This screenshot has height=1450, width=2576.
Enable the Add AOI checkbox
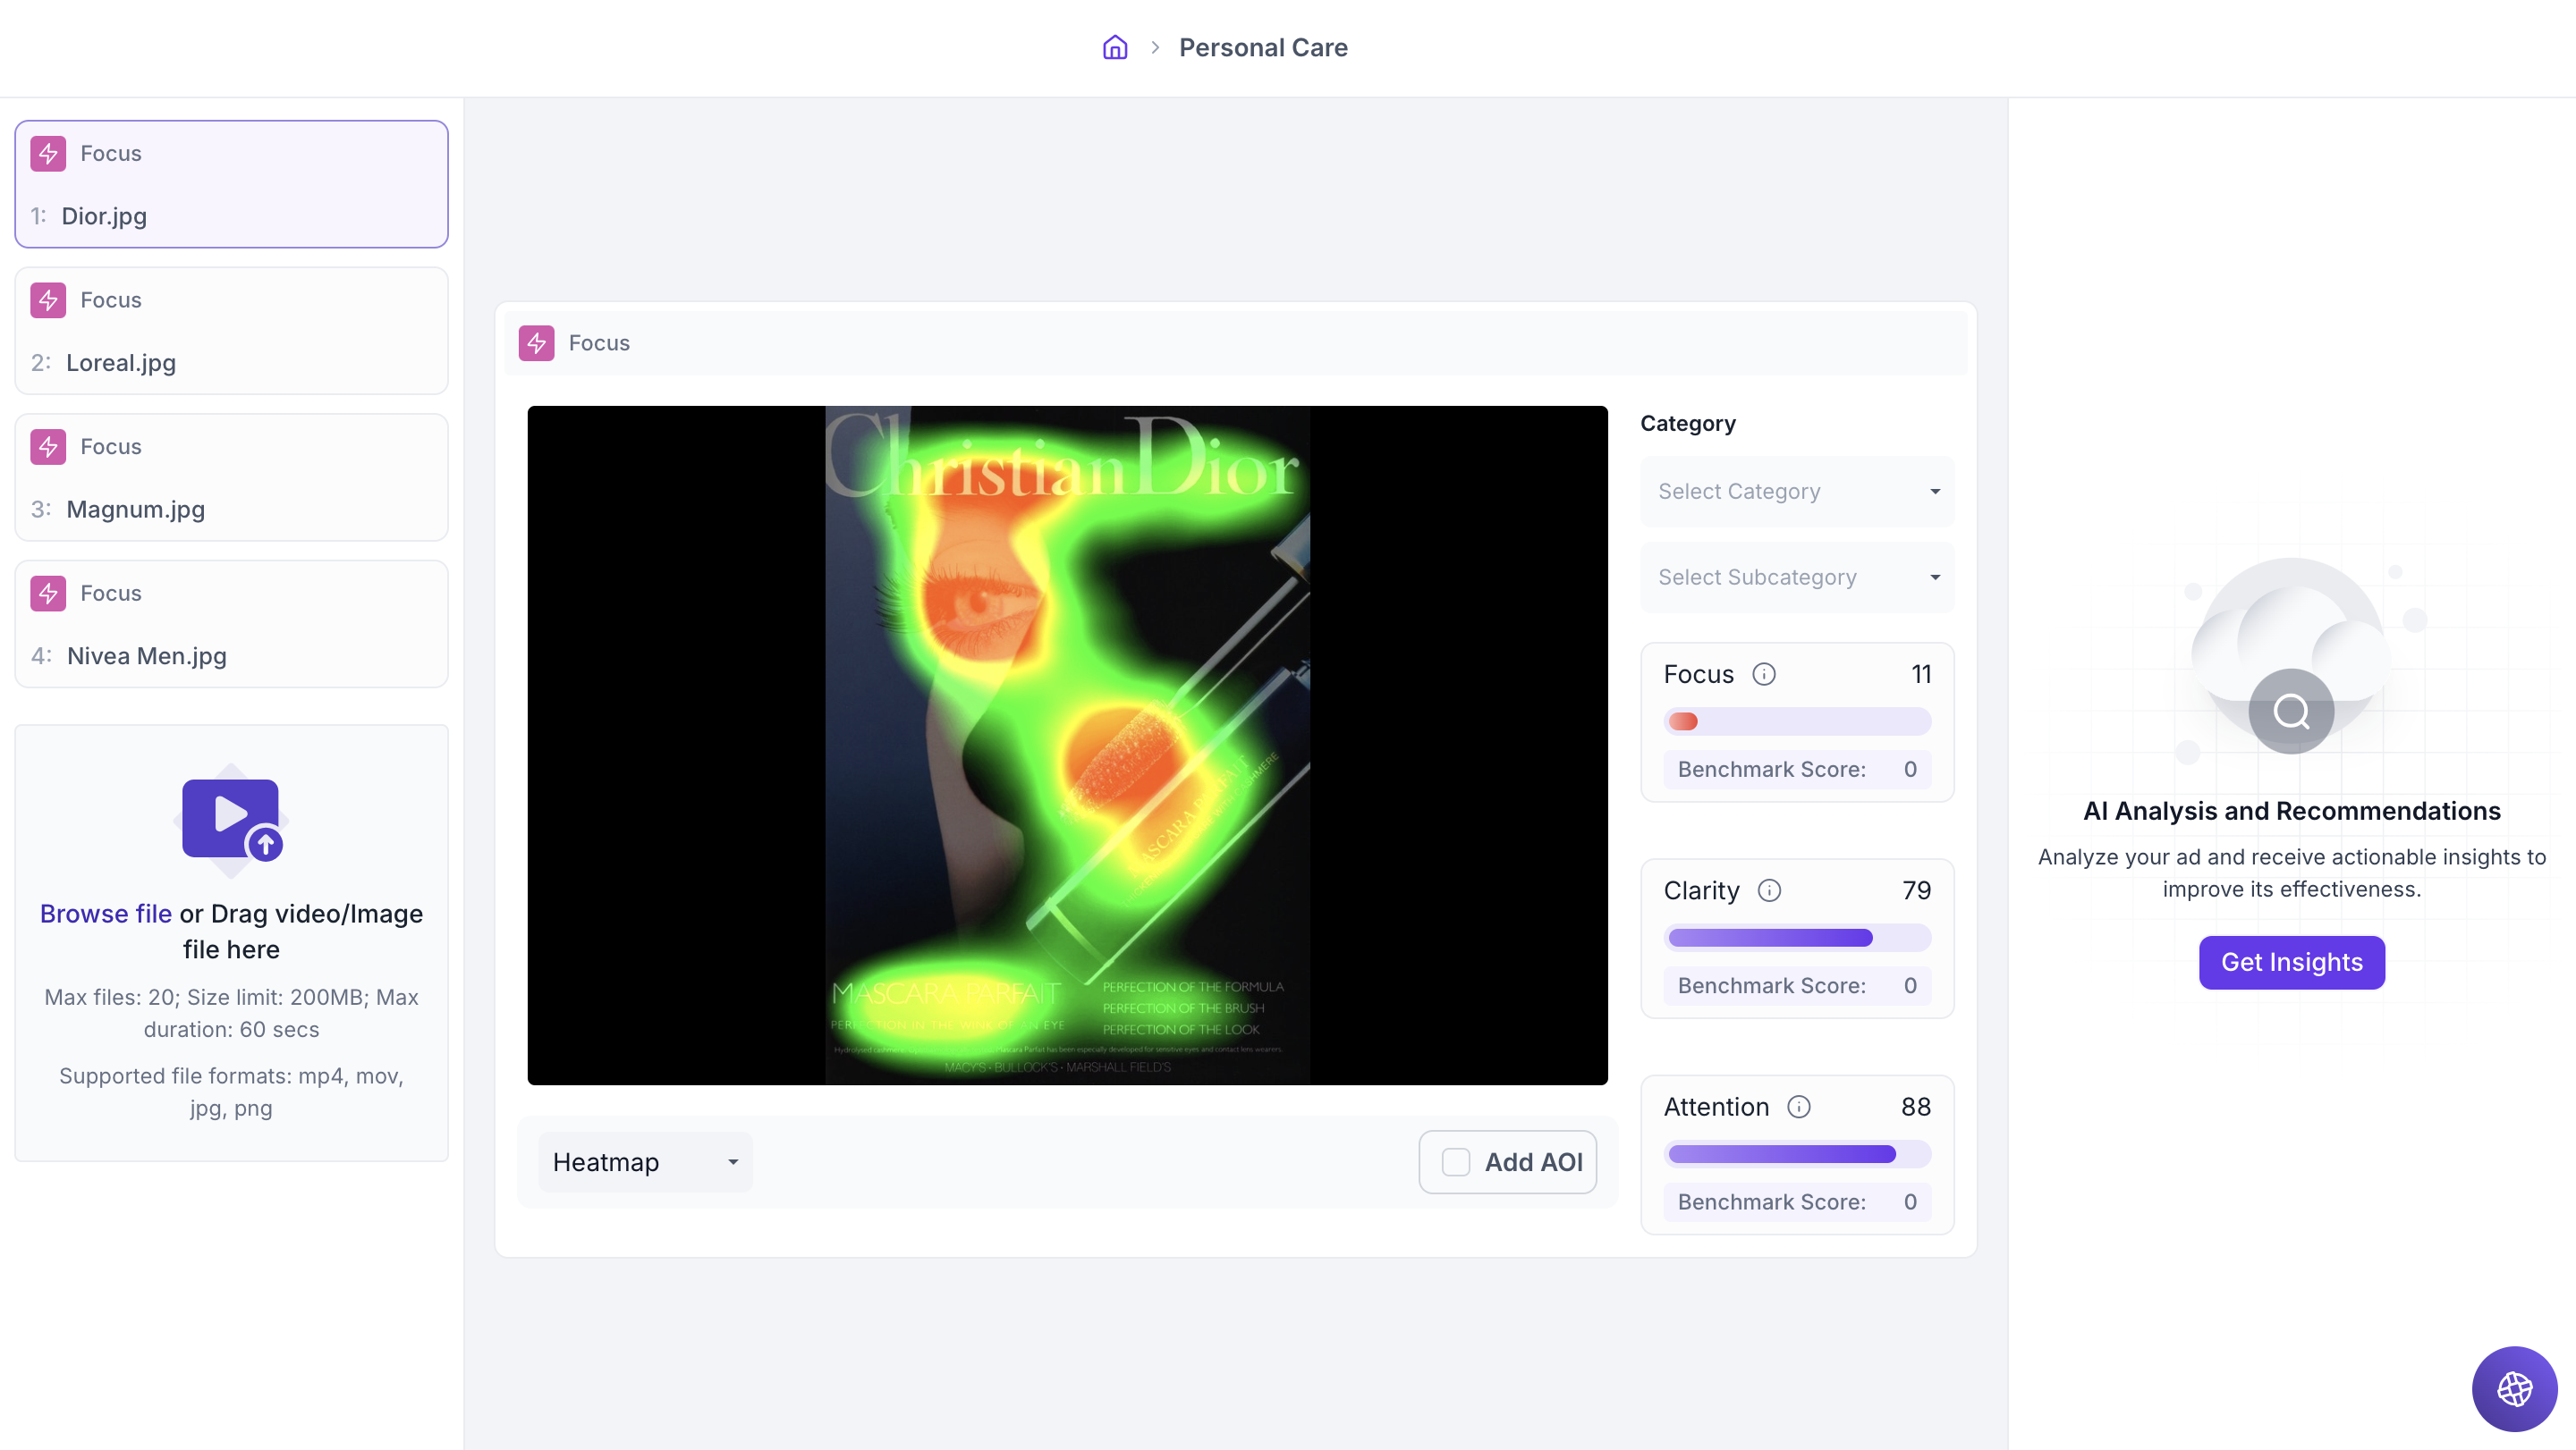point(1456,1162)
